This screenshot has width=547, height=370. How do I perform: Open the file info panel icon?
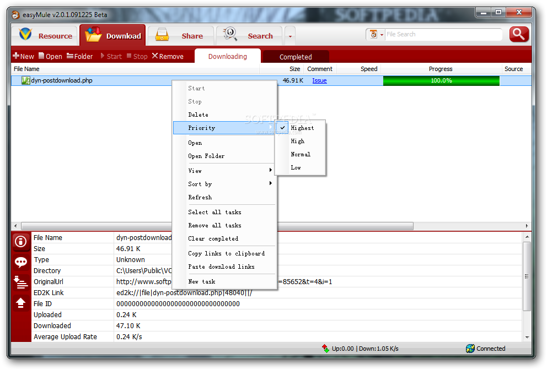point(20,242)
